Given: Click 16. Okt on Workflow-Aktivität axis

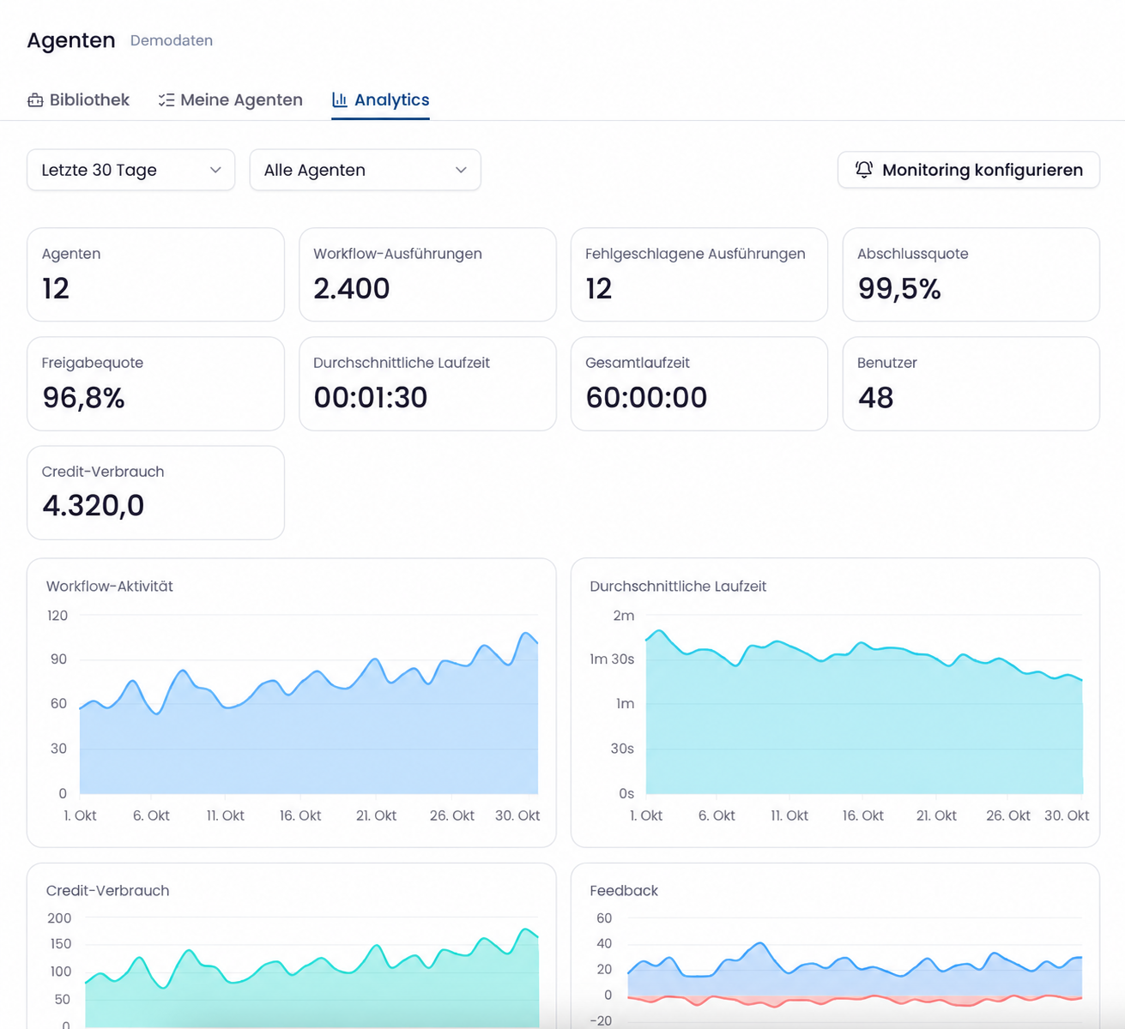Looking at the screenshot, I should (x=300, y=815).
